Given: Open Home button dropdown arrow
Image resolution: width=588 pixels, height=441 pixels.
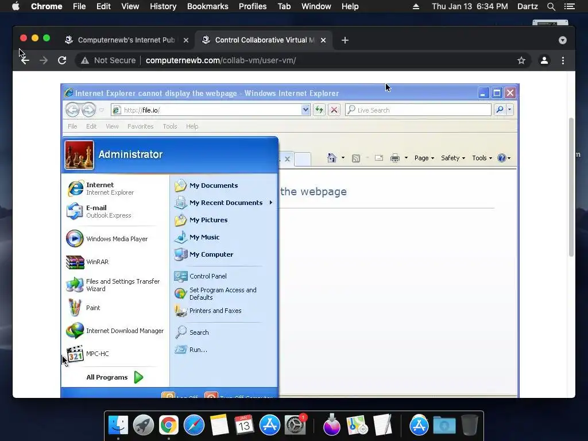Looking at the screenshot, I should pyautogui.click(x=343, y=158).
